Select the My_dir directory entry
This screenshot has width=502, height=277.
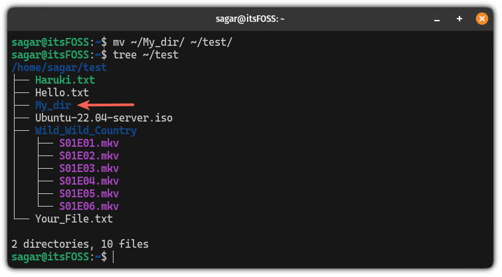(x=53, y=105)
